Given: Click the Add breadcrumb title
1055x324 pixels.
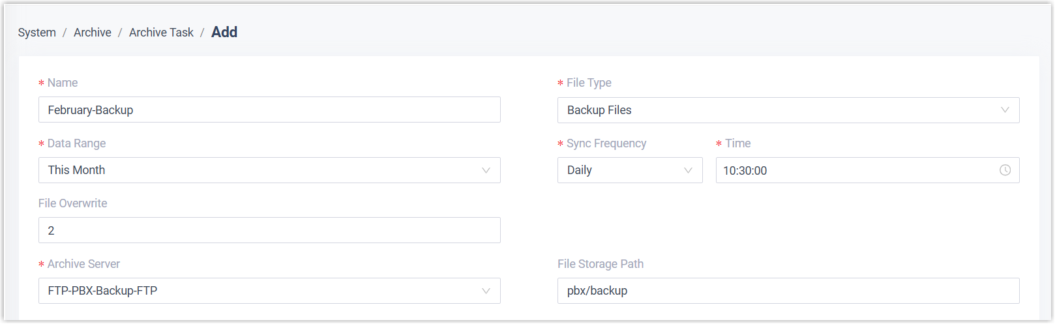Looking at the screenshot, I should pyautogui.click(x=224, y=33).
